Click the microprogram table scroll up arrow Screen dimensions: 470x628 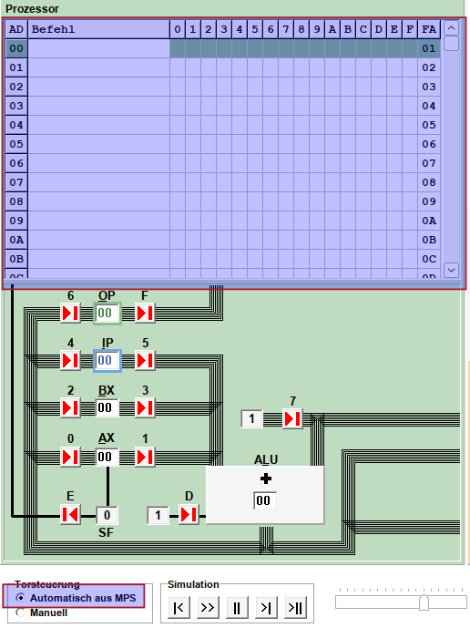click(x=451, y=28)
